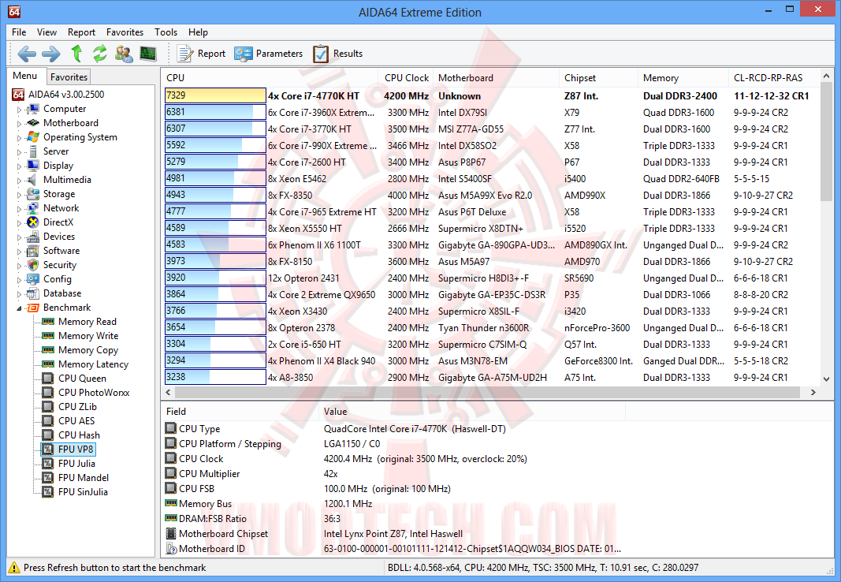Select the Security shield icon
Screen dimensions: 841x582
[x=33, y=265]
